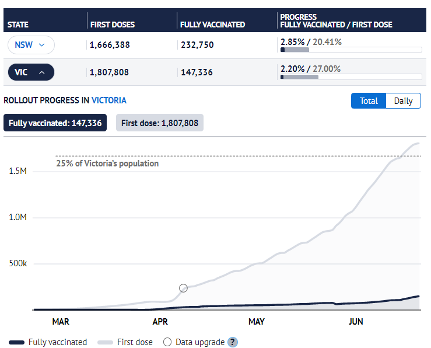Click the 1.5M axis label
The height and width of the screenshot is (348, 431).
pyautogui.click(x=18, y=171)
